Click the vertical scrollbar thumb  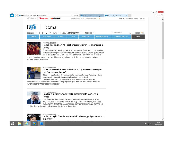[163, 40]
